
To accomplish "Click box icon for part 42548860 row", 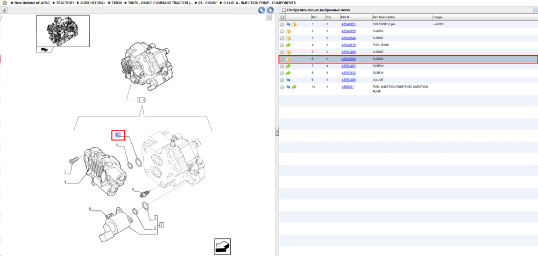I will tap(288, 59).
